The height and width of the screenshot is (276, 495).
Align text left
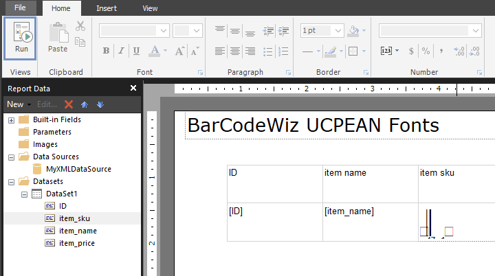click(220, 51)
